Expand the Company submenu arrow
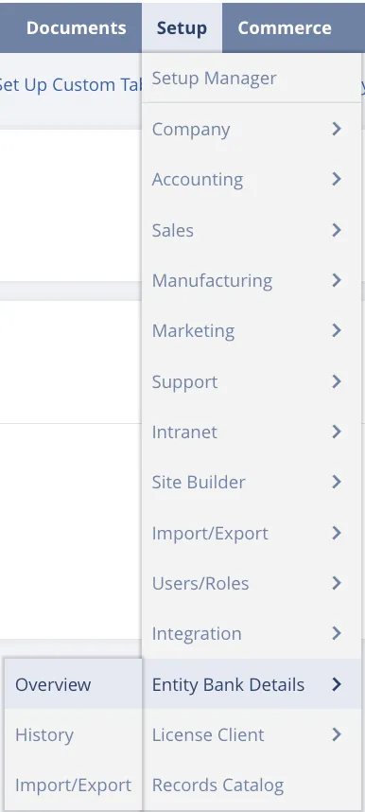This screenshot has height=812, width=365. [337, 129]
